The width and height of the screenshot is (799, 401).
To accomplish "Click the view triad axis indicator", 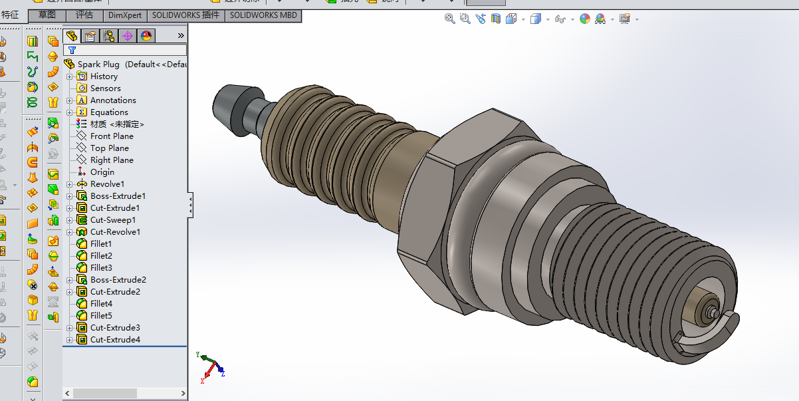I will [210, 367].
